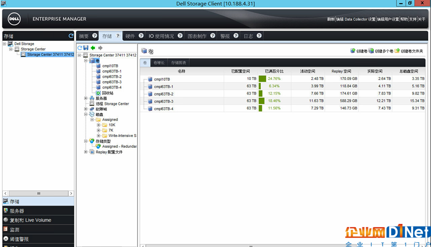Screen dimensions: 431x247
Task: Open the 存储图表 sub-tab
Action: [178, 63]
